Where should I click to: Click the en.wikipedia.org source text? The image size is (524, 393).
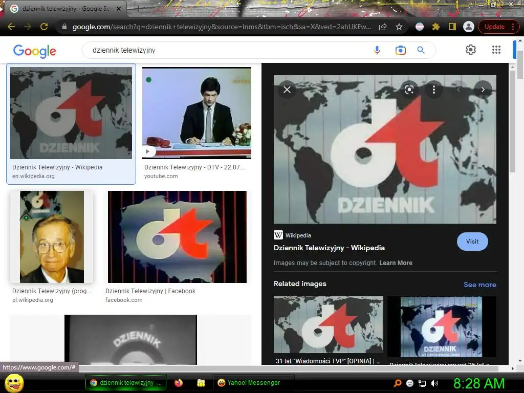click(x=33, y=176)
